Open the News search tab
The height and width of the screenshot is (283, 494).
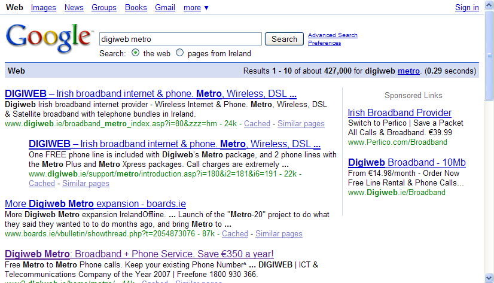coord(74,7)
